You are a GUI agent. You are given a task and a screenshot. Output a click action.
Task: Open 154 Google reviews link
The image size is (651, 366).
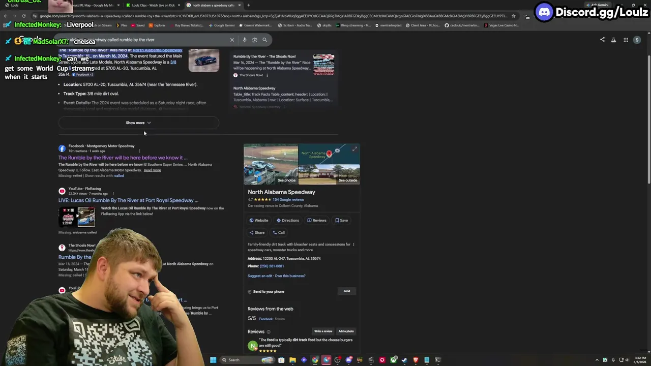point(288,200)
